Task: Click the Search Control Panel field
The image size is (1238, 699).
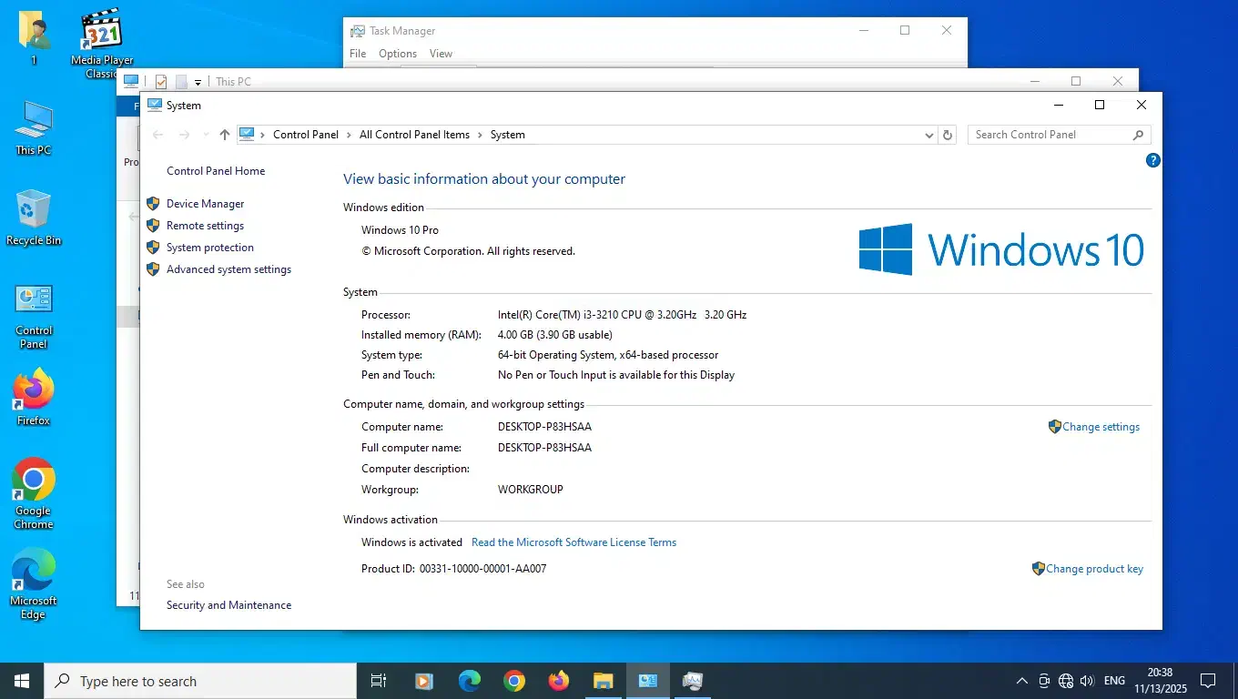Action: click(1051, 135)
